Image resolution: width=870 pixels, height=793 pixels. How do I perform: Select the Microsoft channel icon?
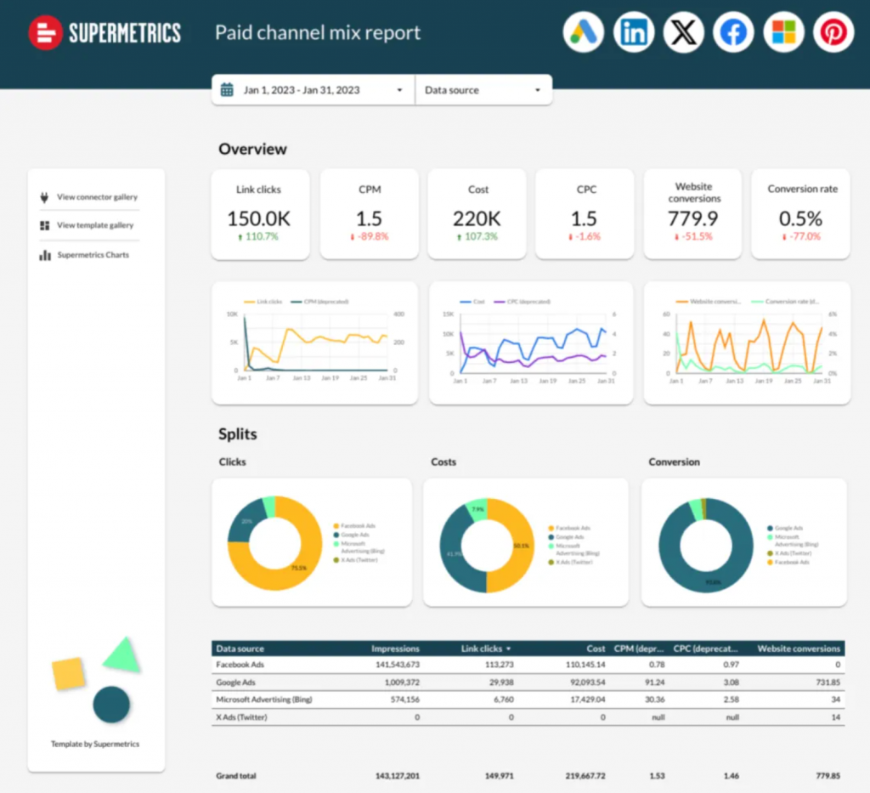[783, 32]
